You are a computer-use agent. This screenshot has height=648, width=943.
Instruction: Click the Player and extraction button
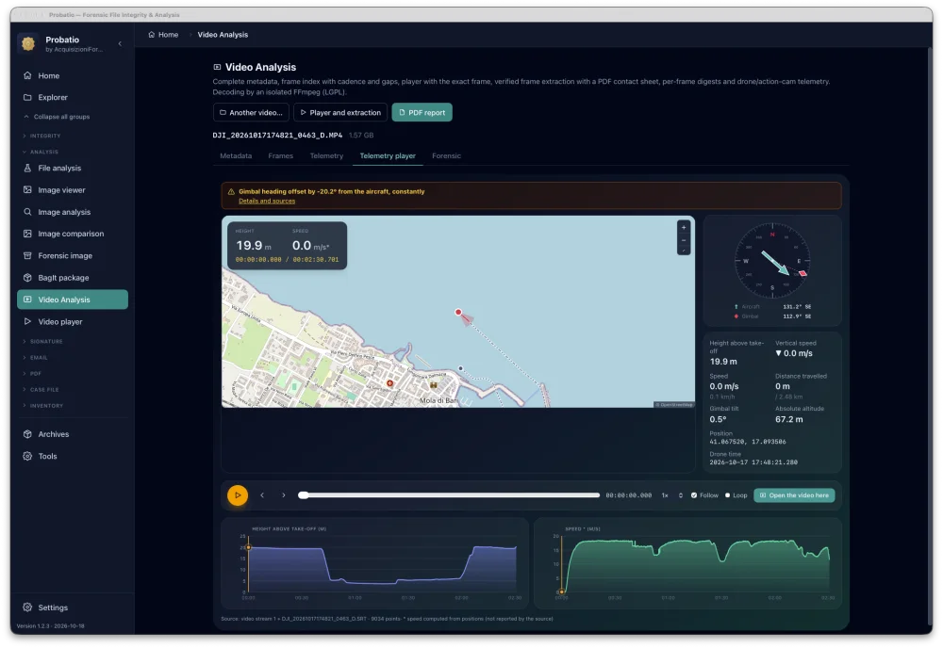[x=340, y=112]
